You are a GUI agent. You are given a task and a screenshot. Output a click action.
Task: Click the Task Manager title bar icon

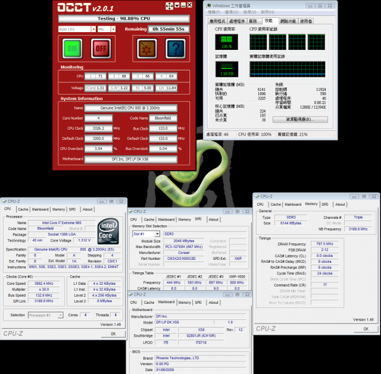point(208,5)
